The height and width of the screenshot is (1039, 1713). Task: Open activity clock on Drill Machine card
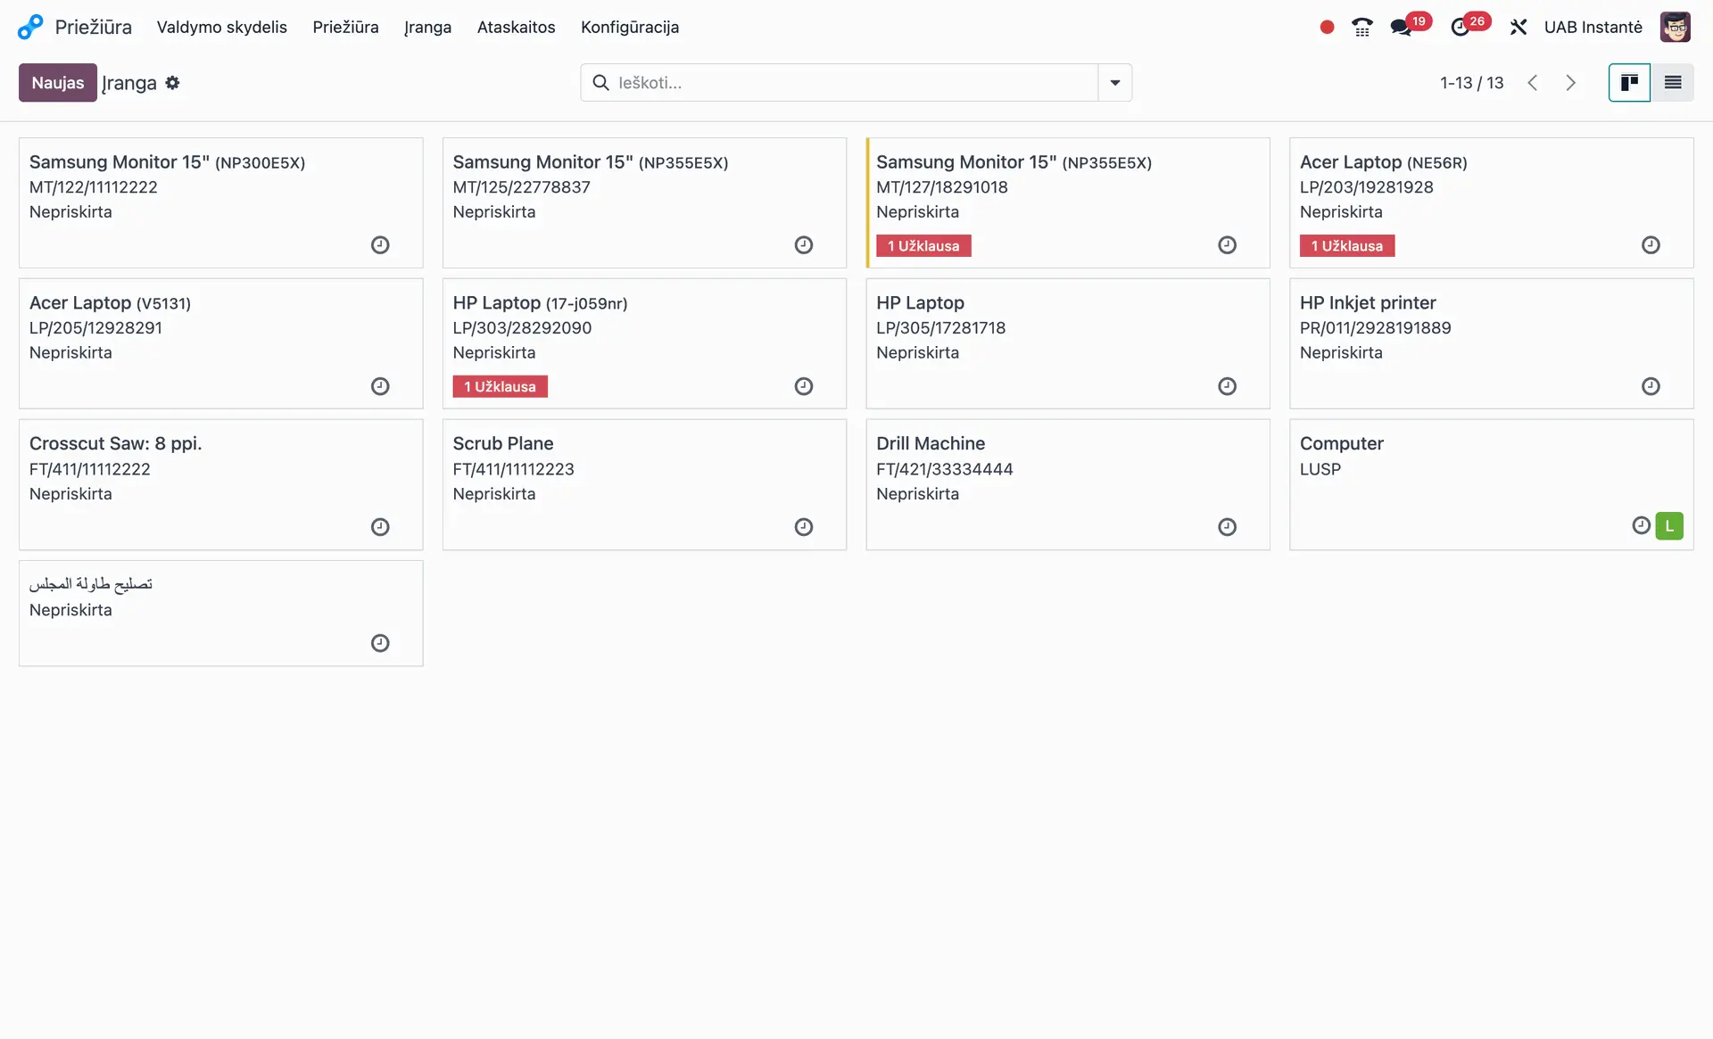point(1228,527)
